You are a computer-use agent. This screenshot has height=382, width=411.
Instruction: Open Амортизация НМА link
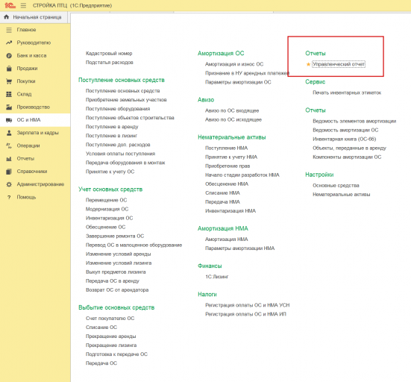pyautogui.click(x=227, y=239)
